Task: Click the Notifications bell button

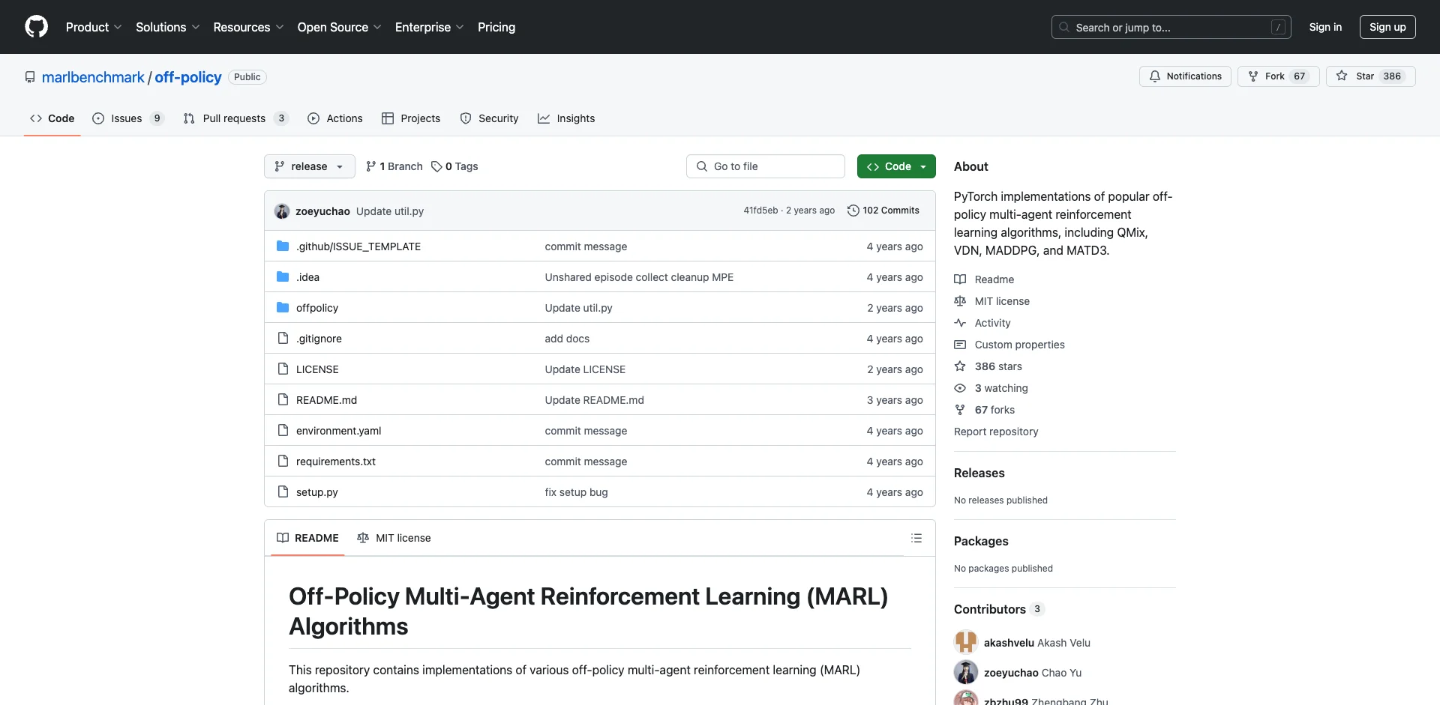Action: [1185, 76]
